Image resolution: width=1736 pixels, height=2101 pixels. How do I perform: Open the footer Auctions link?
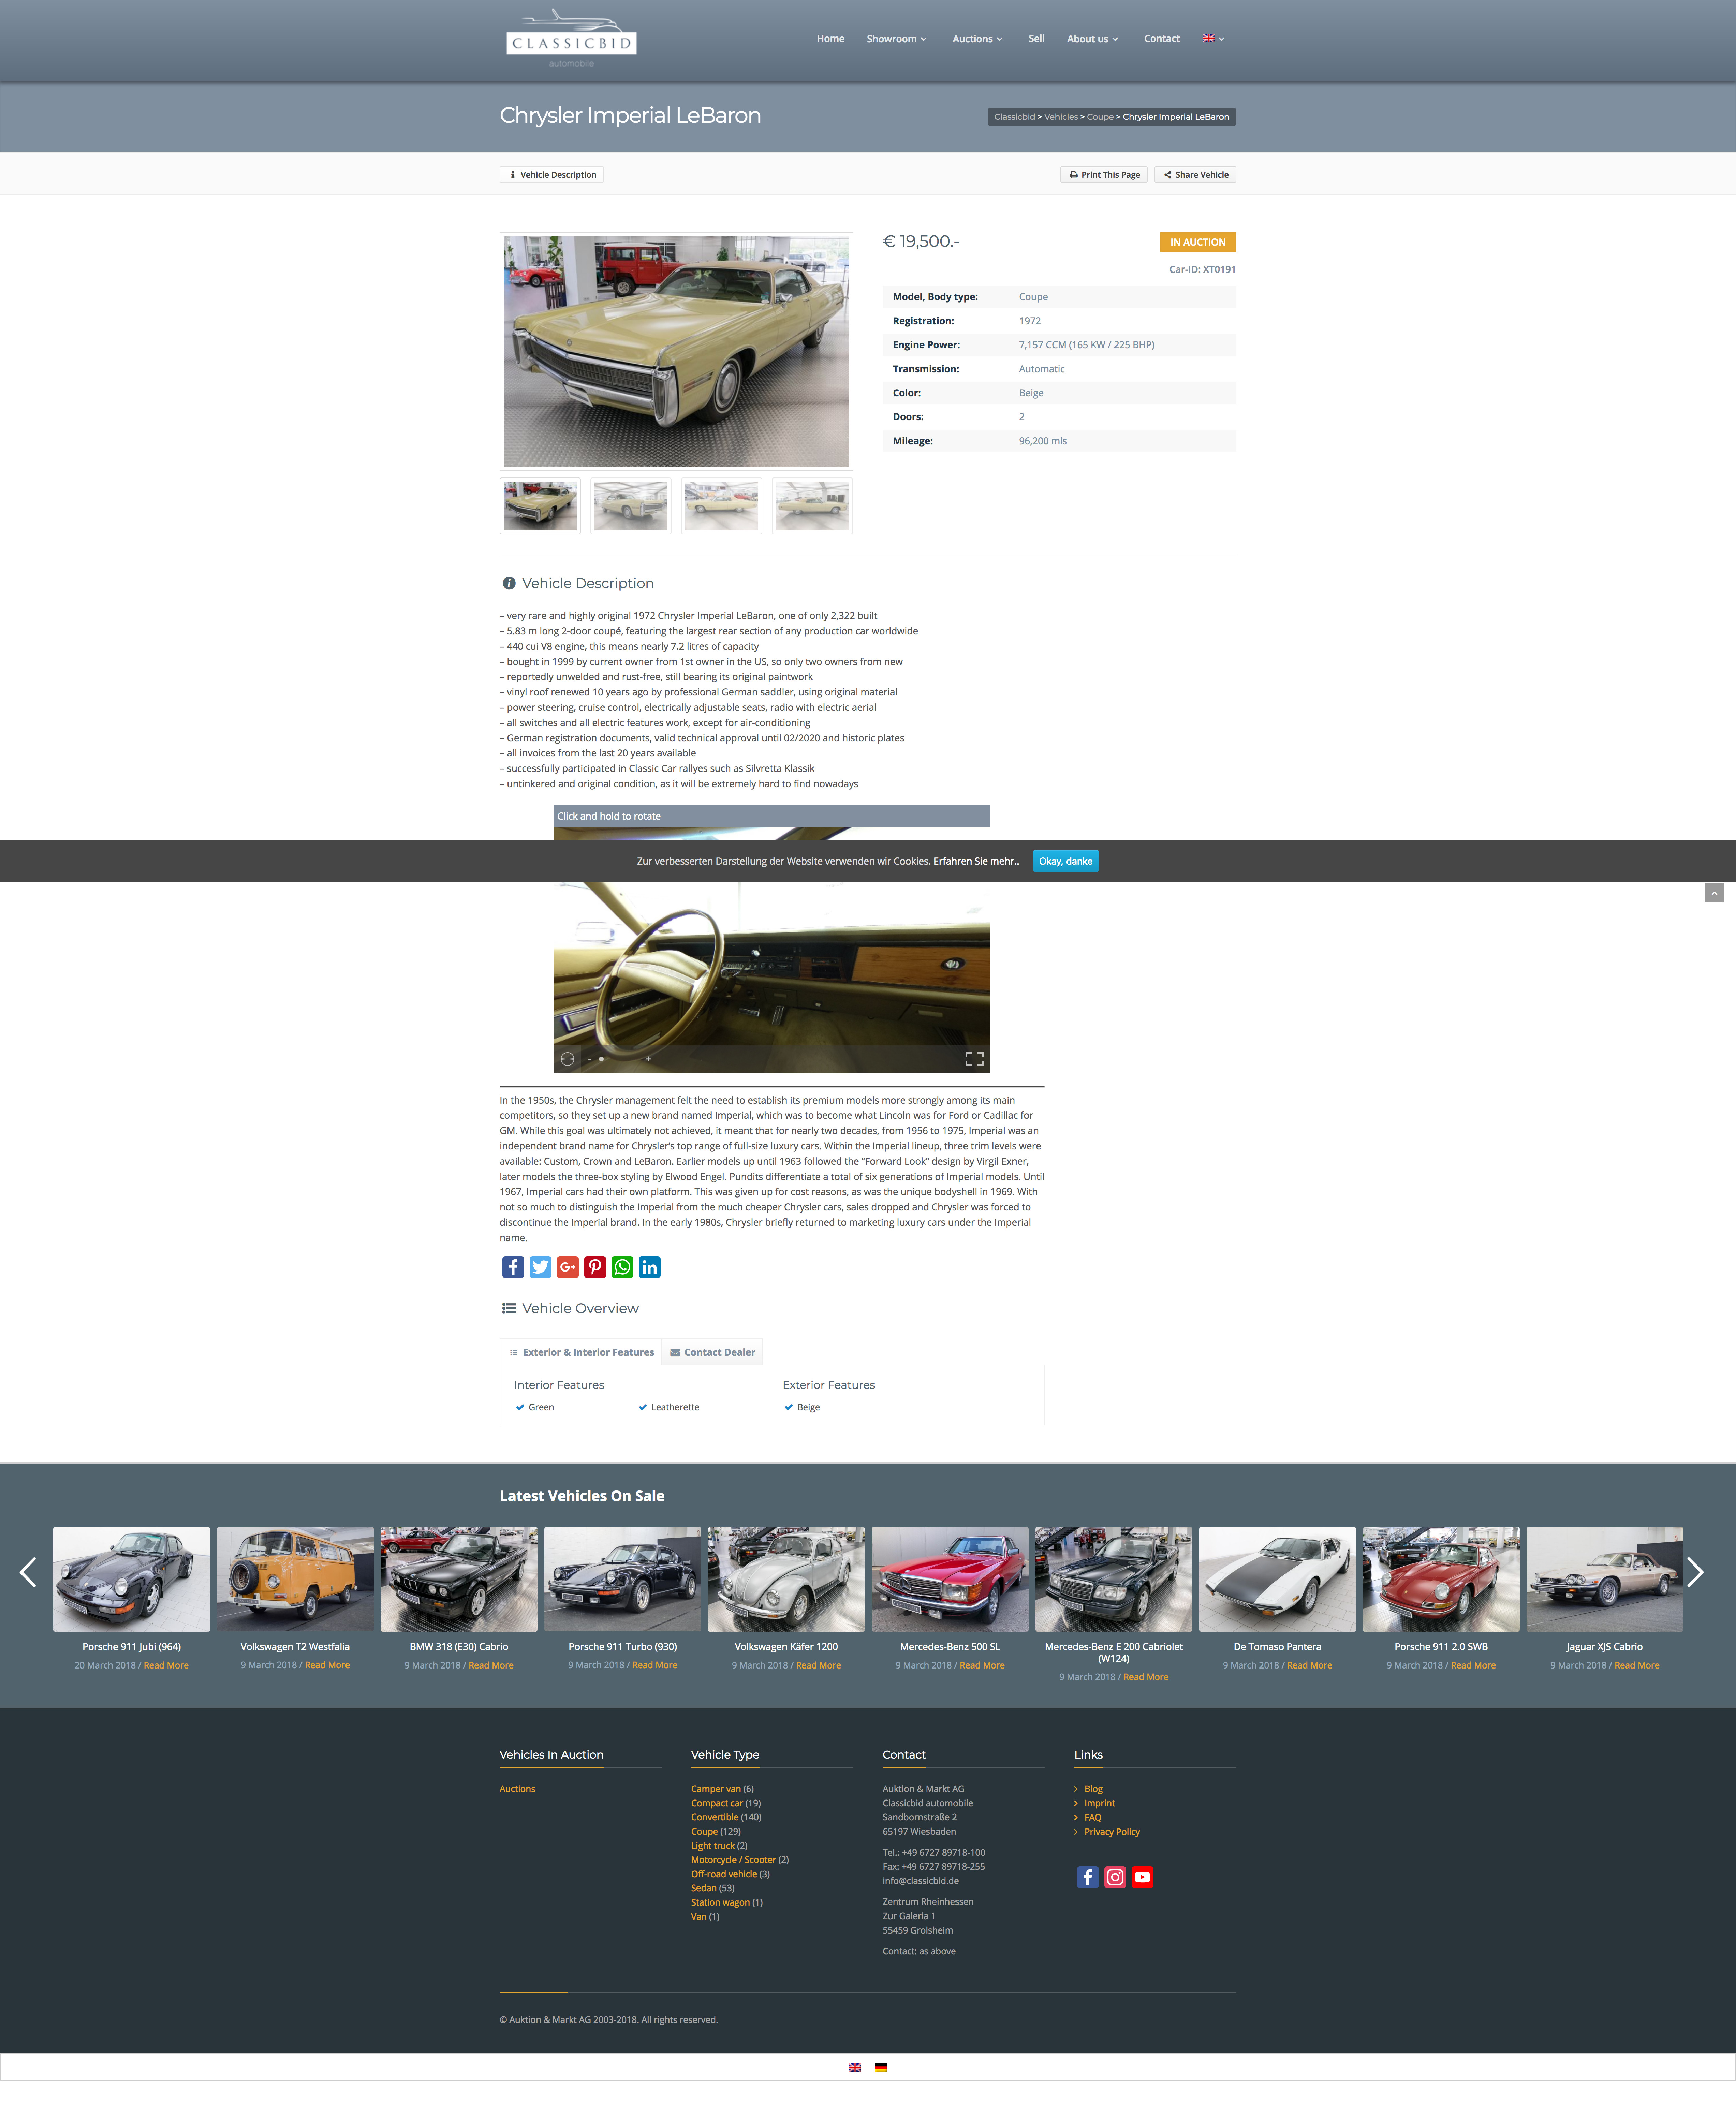click(x=517, y=1789)
